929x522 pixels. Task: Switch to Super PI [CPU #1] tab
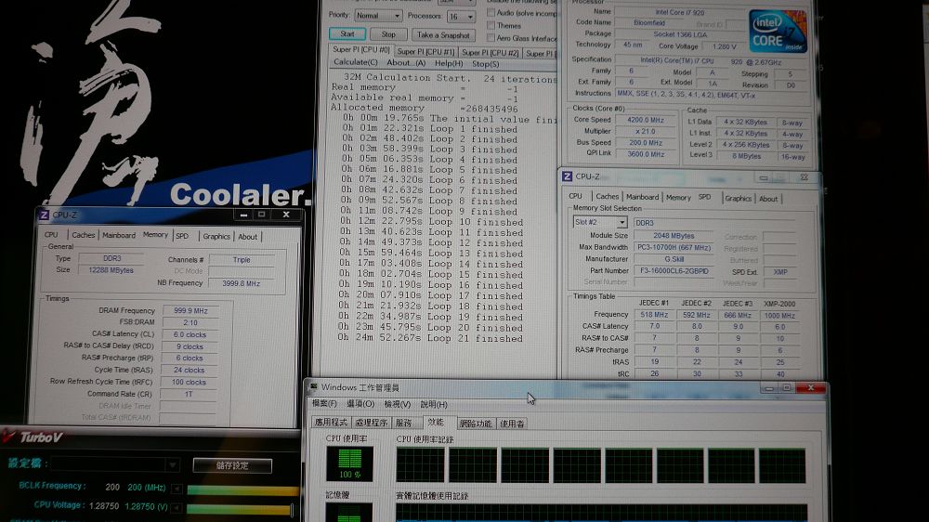point(425,52)
